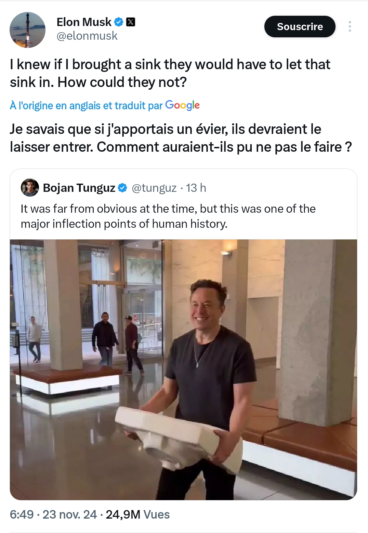368x533 pixels.
Task: Open Bojan Tunguz's small profile avatar
Action: tap(30, 187)
